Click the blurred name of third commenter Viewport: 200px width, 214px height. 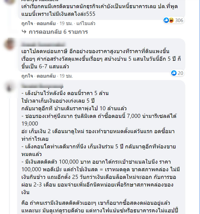click(x=42, y=86)
